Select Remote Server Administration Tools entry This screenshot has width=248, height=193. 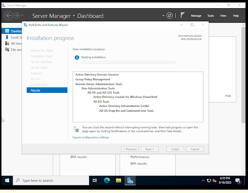point(99,84)
